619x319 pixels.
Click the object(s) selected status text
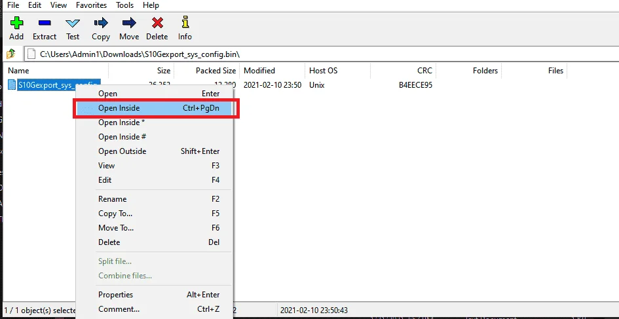coord(39,310)
